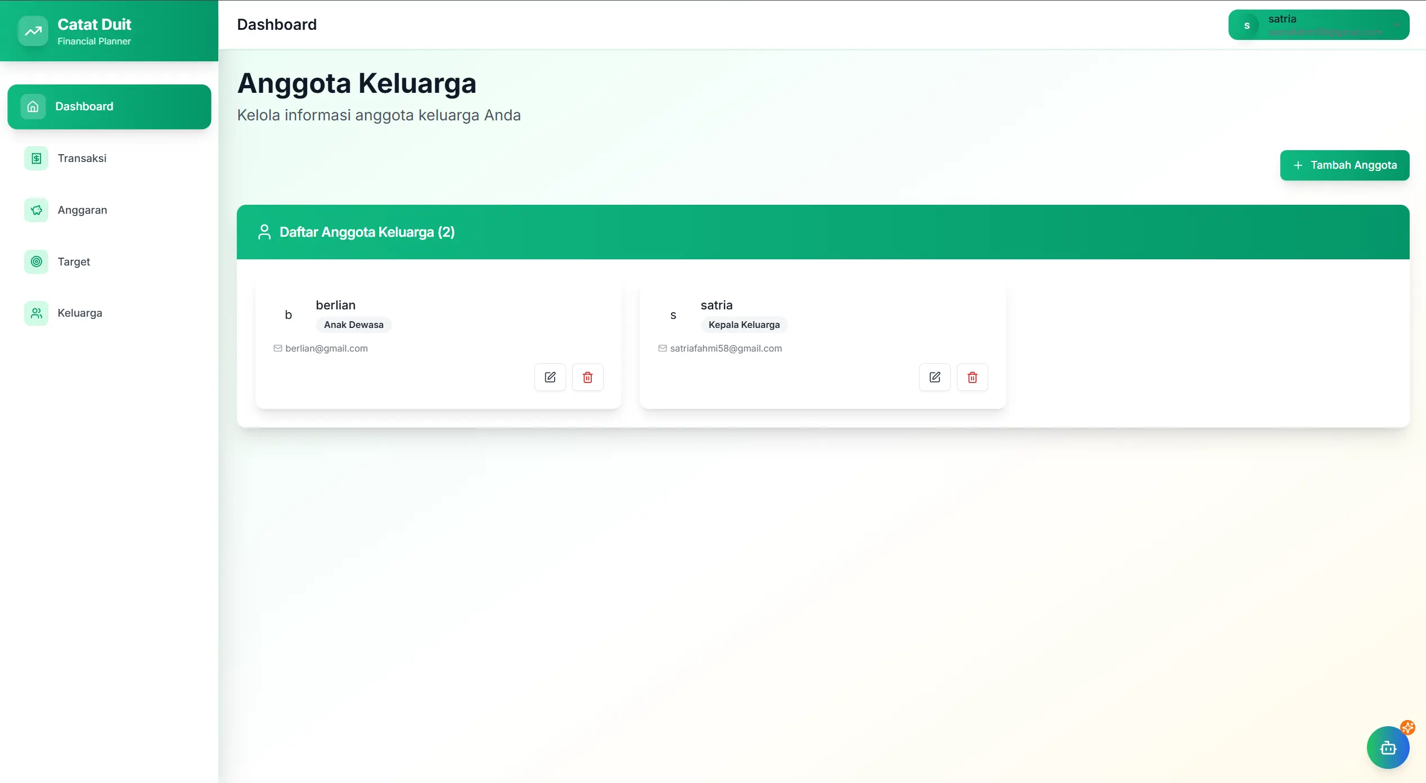Click the Anggaran piggy bank icon
Viewport: 1426px width, 783px height.
[x=36, y=210]
